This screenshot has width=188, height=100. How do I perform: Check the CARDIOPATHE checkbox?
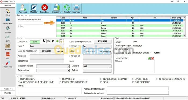tap(133, 82)
